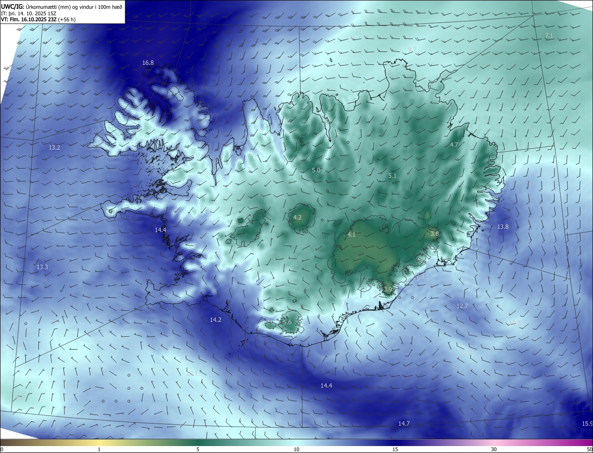Click the faint 10.5 value label
The height and width of the screenshot is (453, 593).
pyautogui.click(x=466, y=352)
